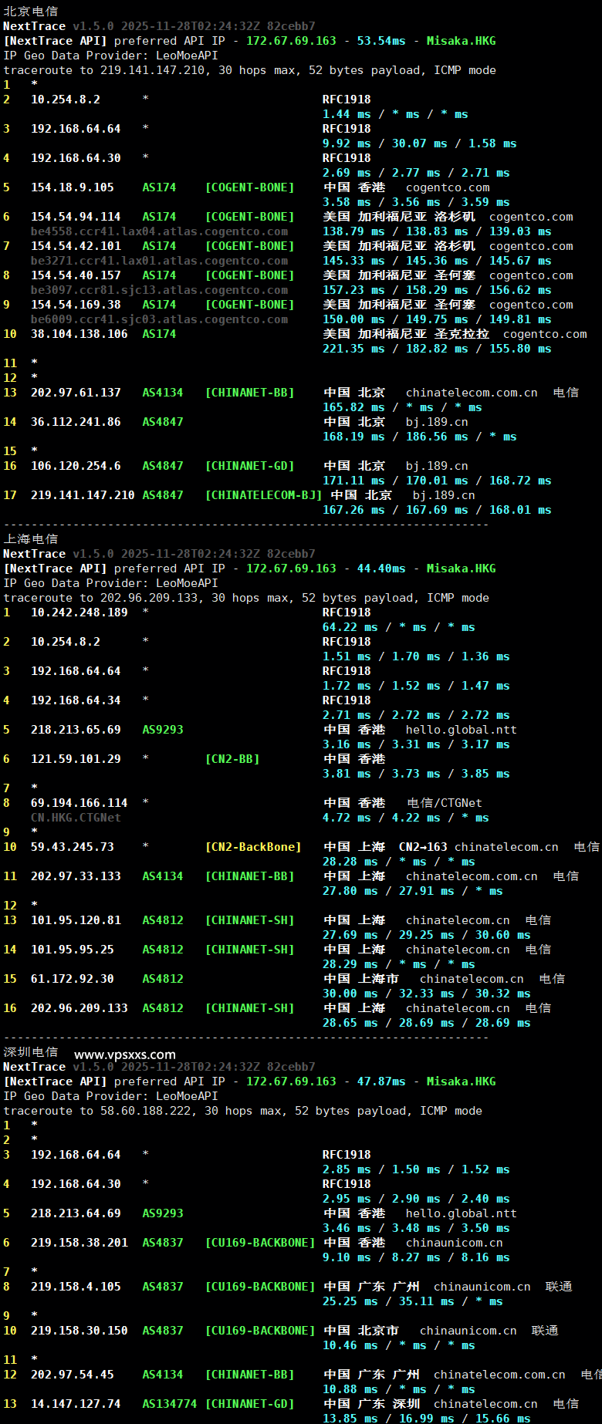Select the 深圳电信 section heading
This screenshot has width=602, height=1424.
[31, 1052]
